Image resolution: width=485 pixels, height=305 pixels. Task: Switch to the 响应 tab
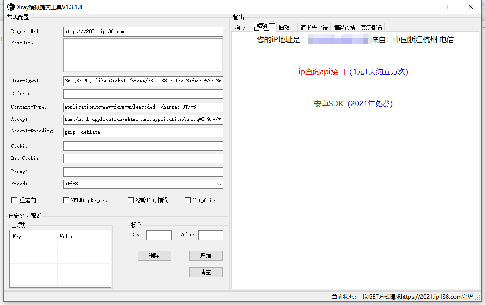click(240, 27)
